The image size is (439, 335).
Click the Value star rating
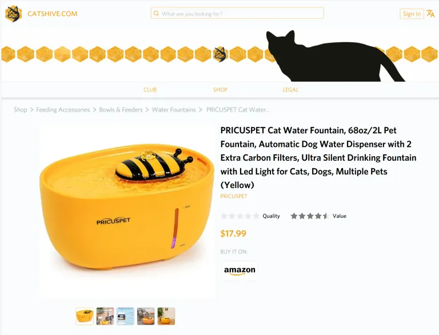[310, 216]
